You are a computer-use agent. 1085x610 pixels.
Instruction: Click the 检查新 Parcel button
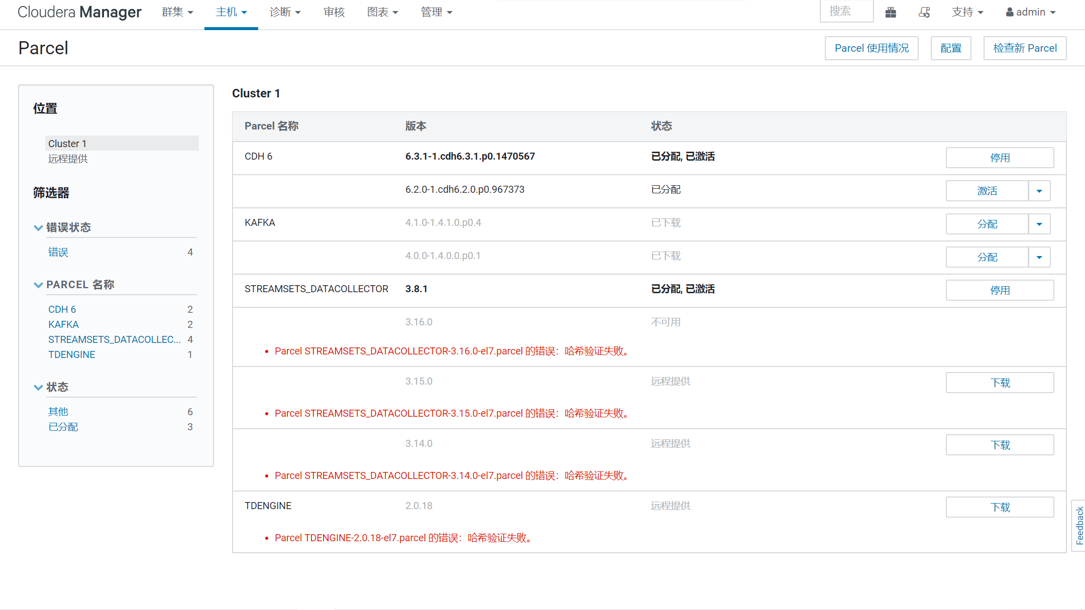point(1025,48)
